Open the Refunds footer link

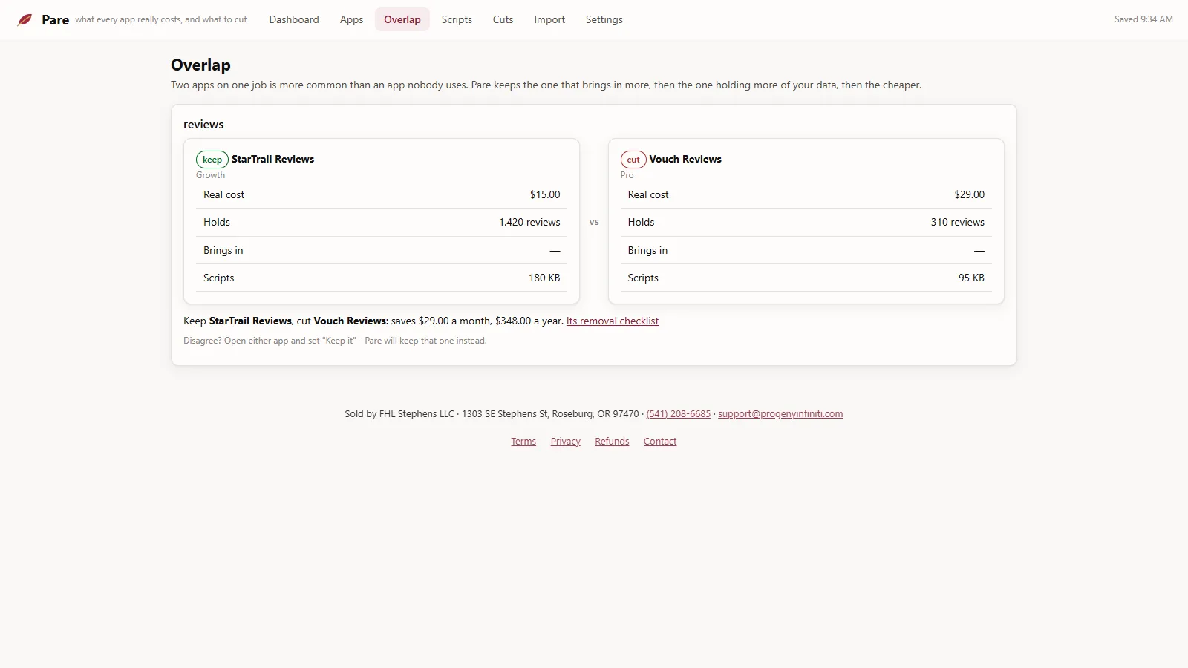pyautogui.click(x=612, y=442)
